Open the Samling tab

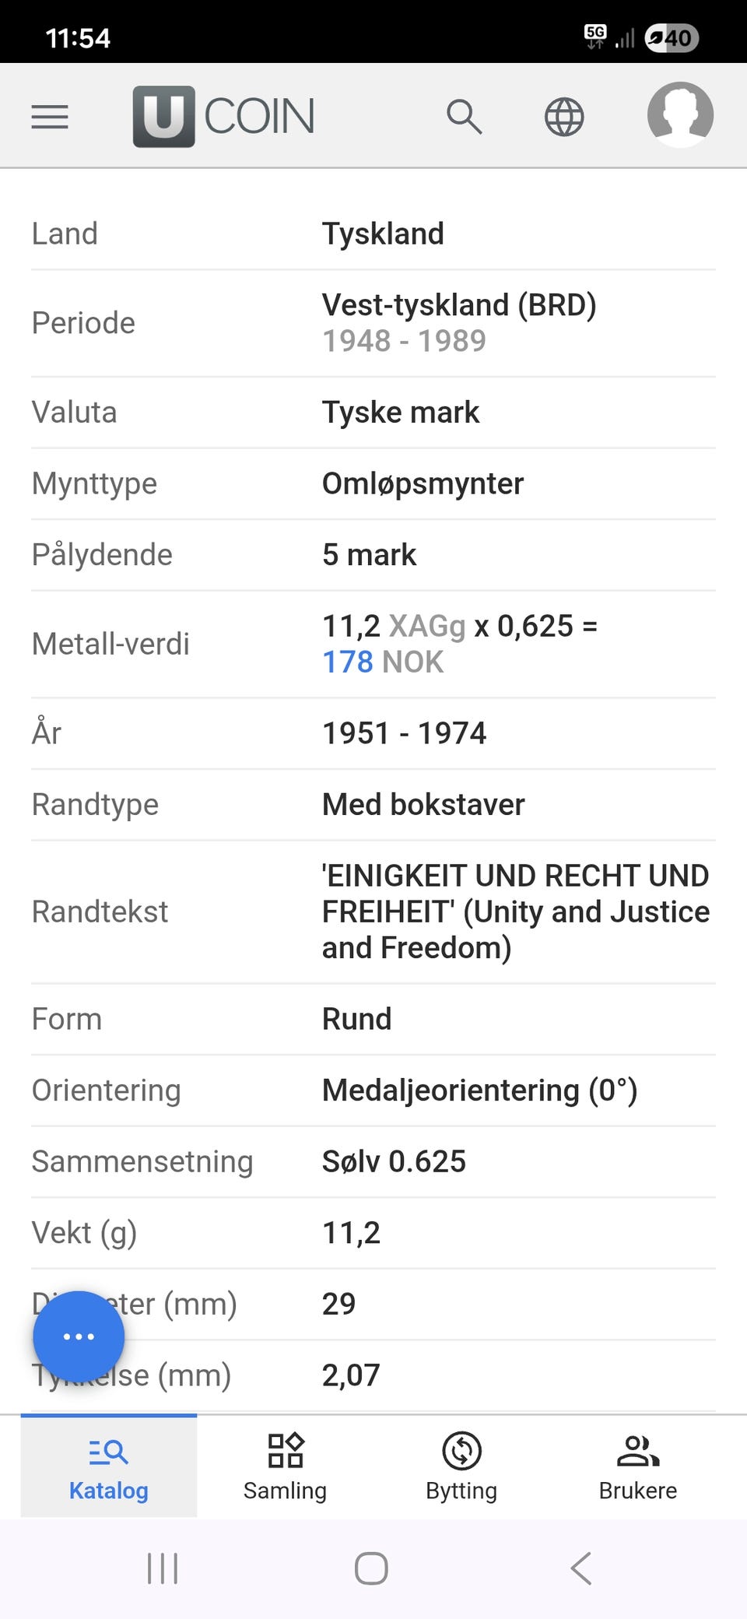(x=285, y=1467)
